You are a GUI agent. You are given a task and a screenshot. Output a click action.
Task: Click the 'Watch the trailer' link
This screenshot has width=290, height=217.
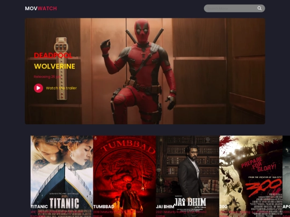point(61,88)
